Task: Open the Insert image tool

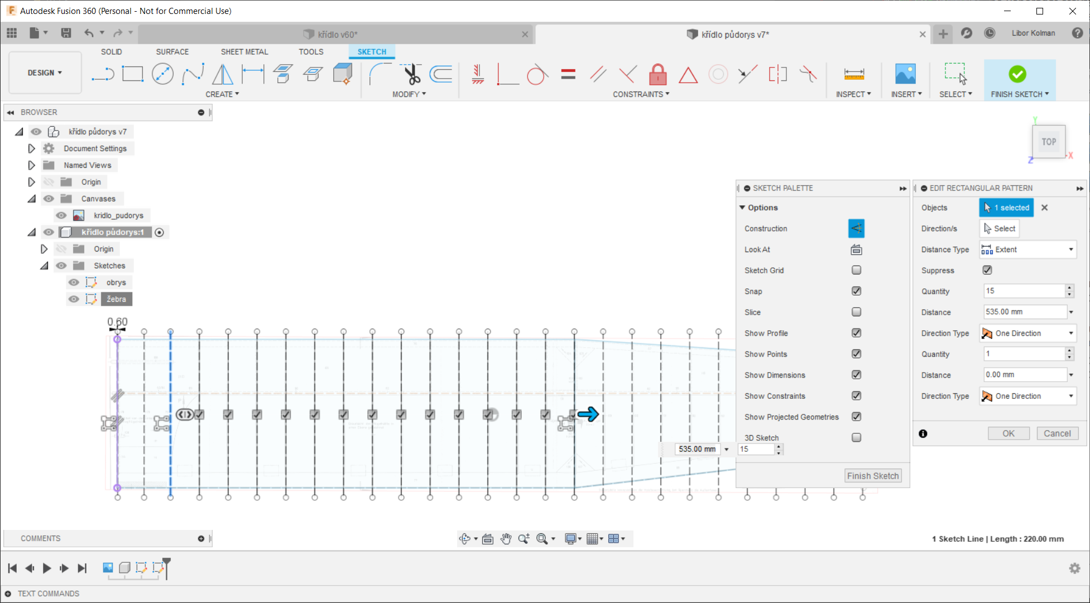Action: click(x=905, y=74)
